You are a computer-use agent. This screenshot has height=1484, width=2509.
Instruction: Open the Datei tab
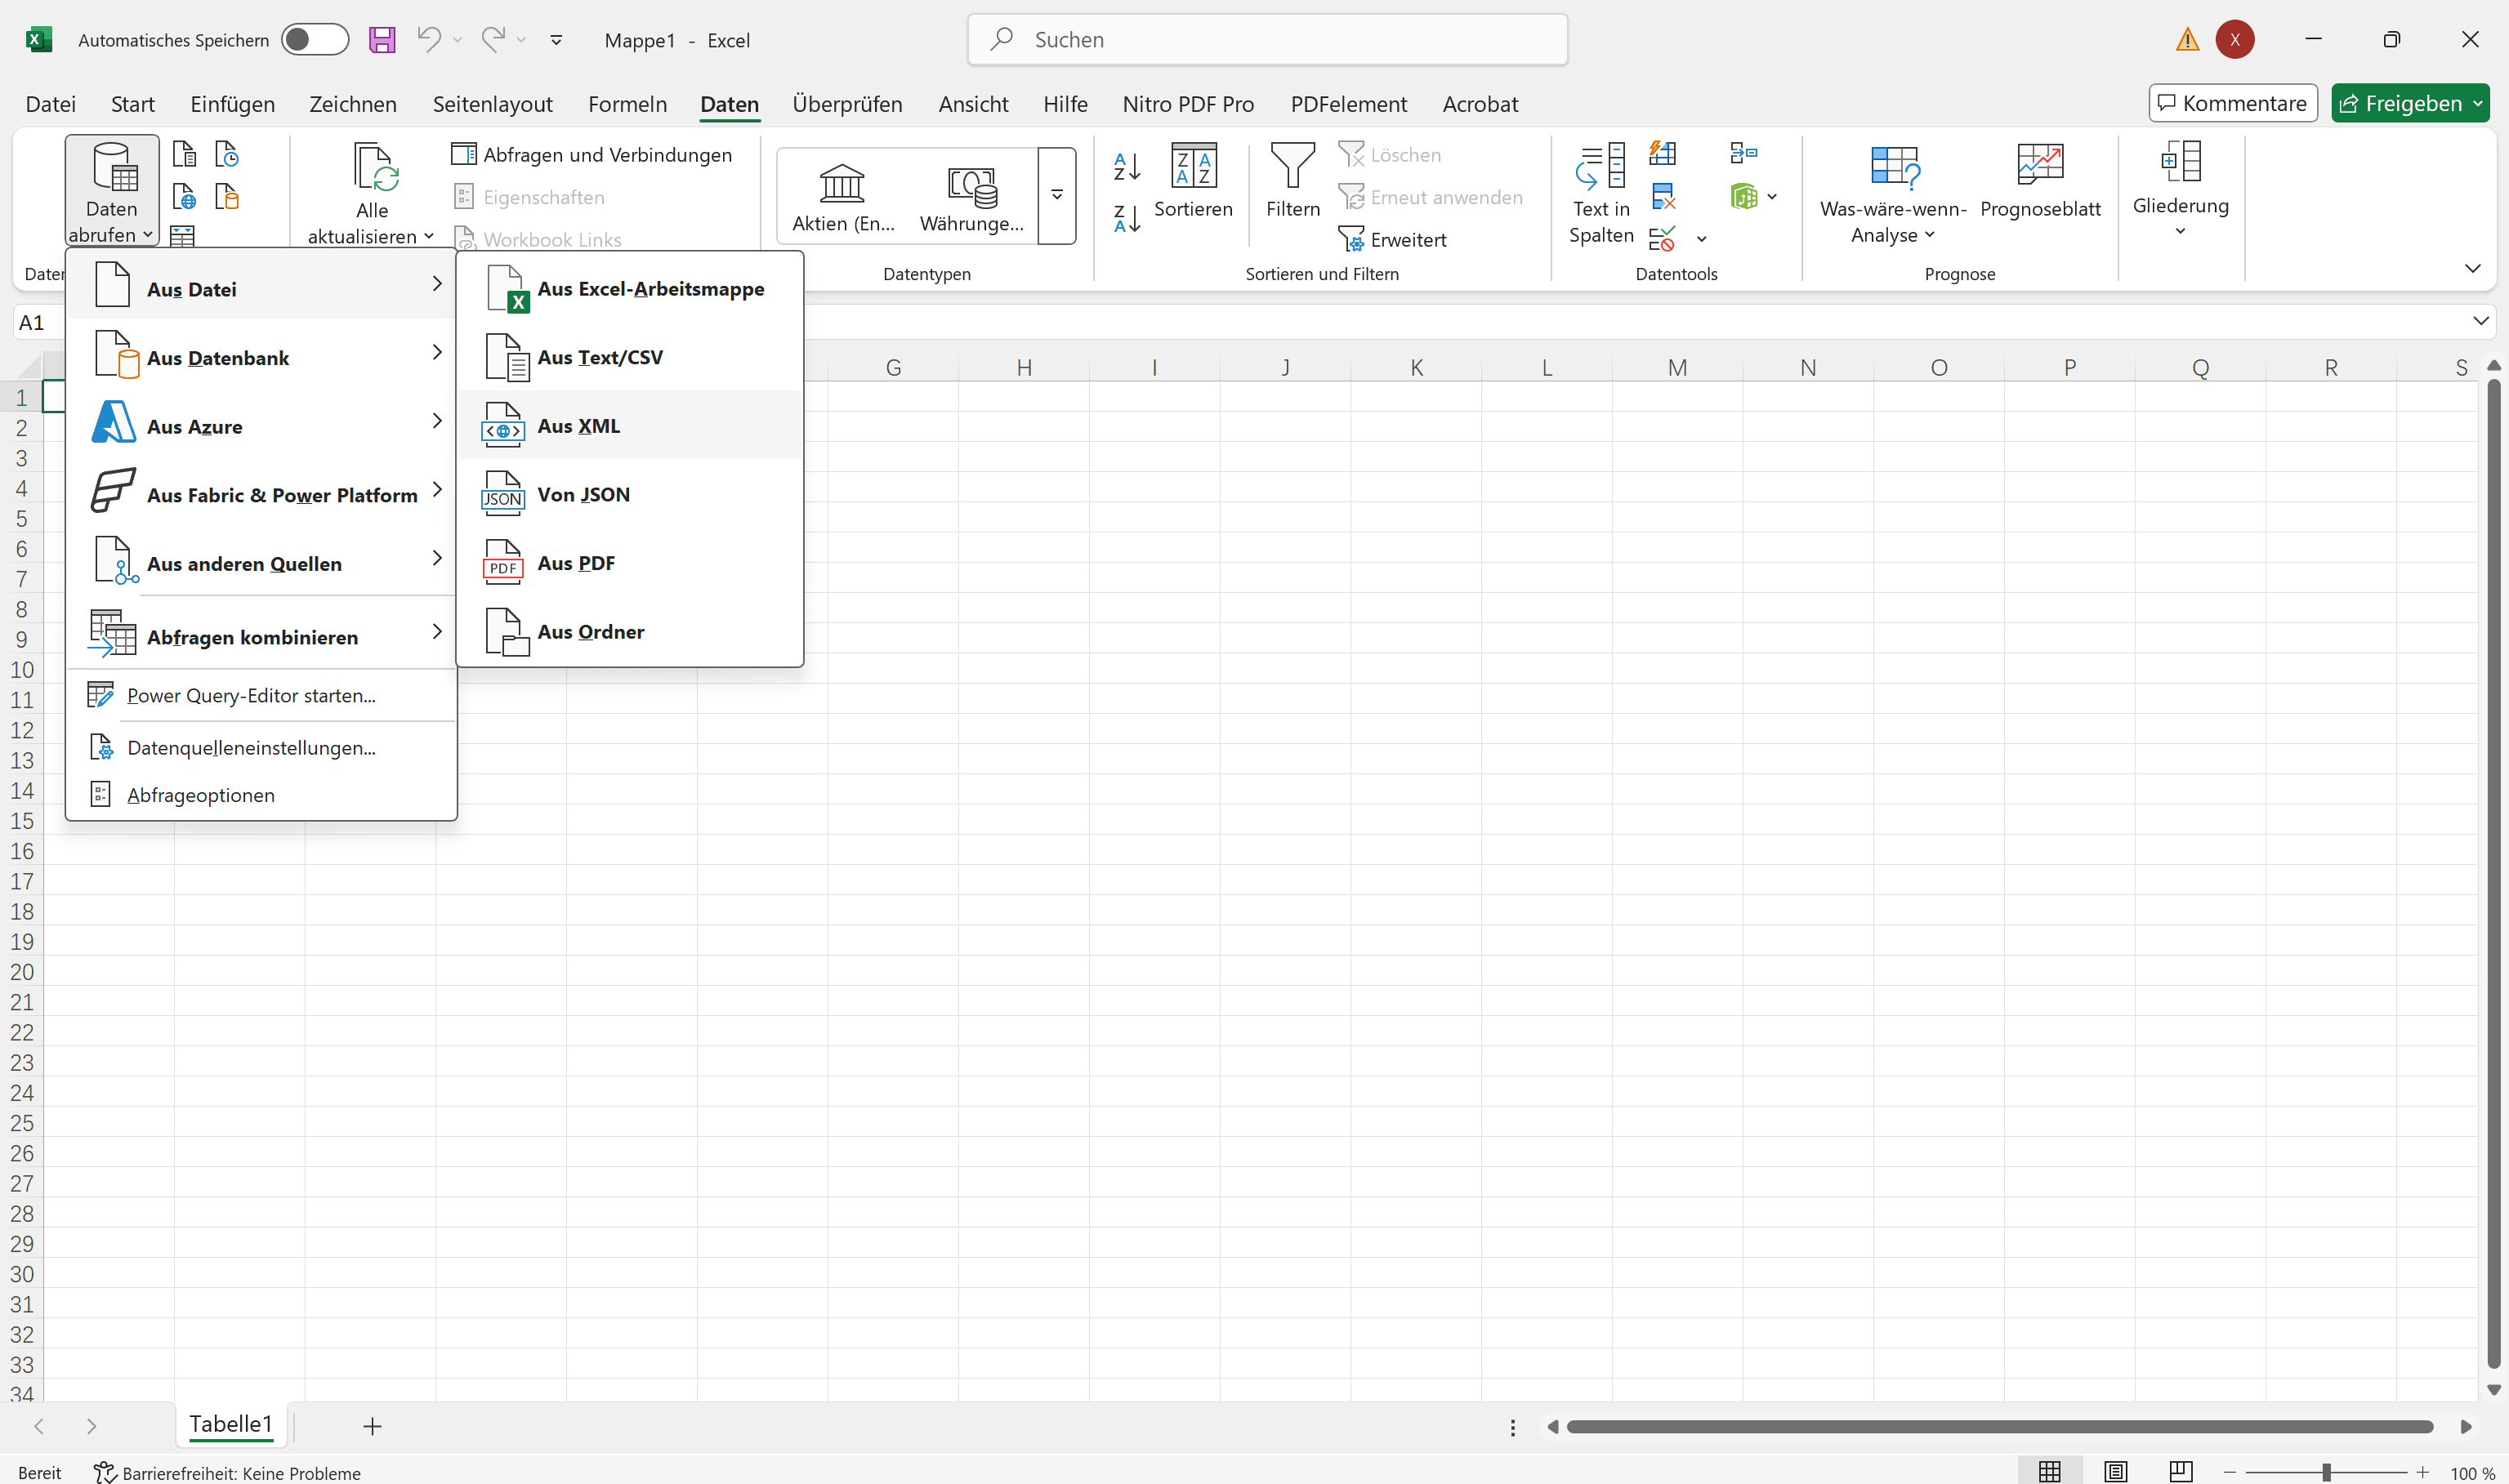[x=51, y=104]
